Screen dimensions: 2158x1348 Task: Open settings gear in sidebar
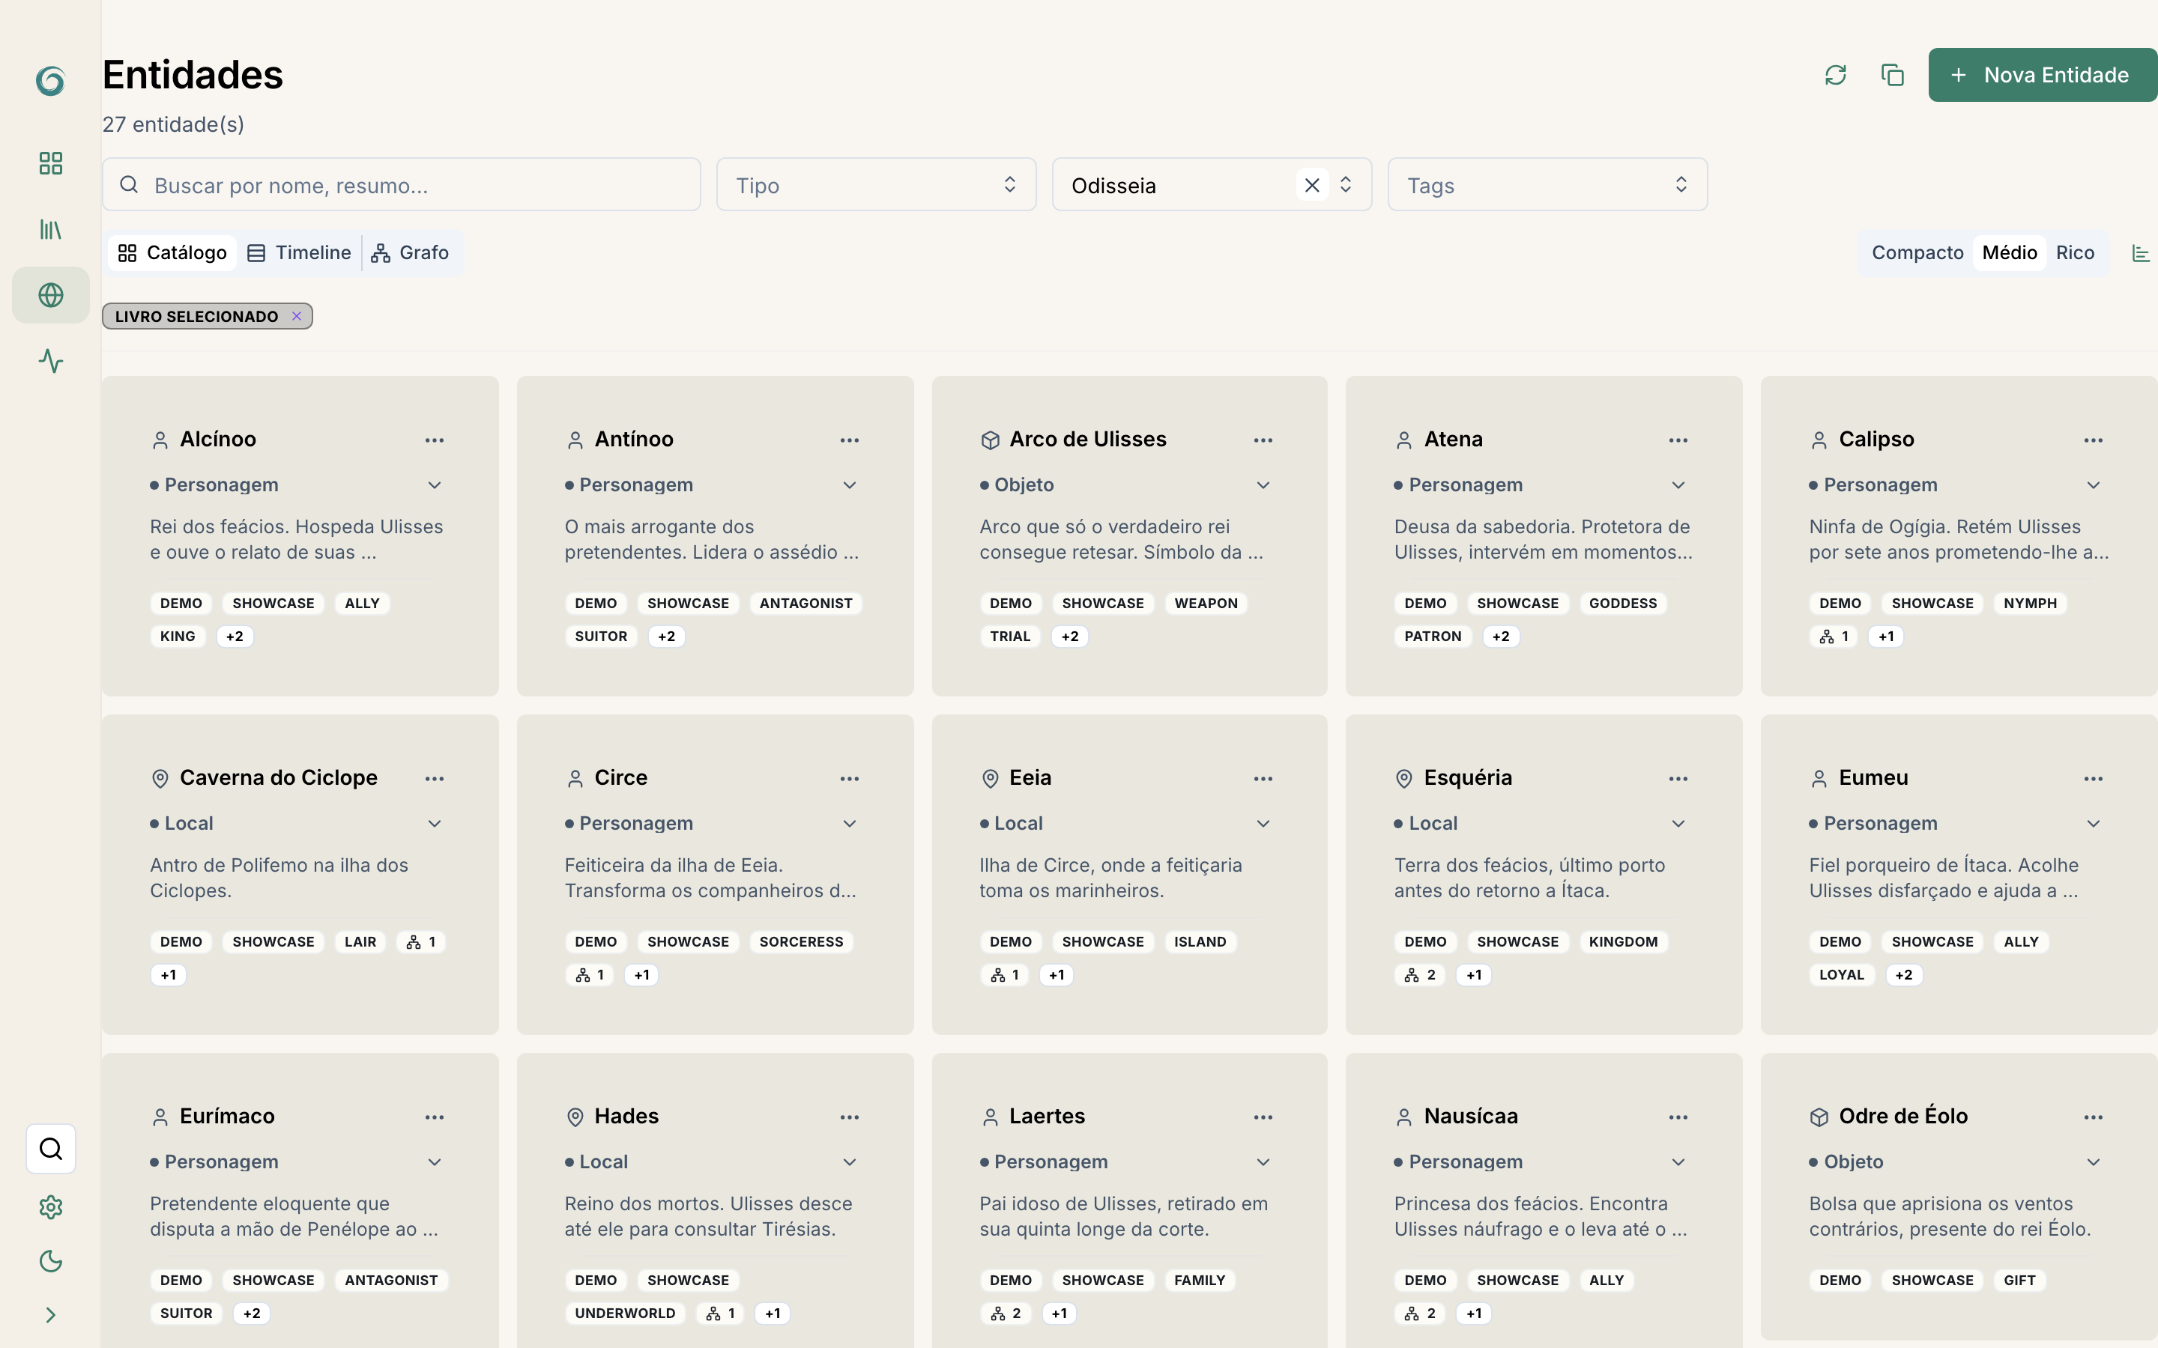click(51, 1206)
